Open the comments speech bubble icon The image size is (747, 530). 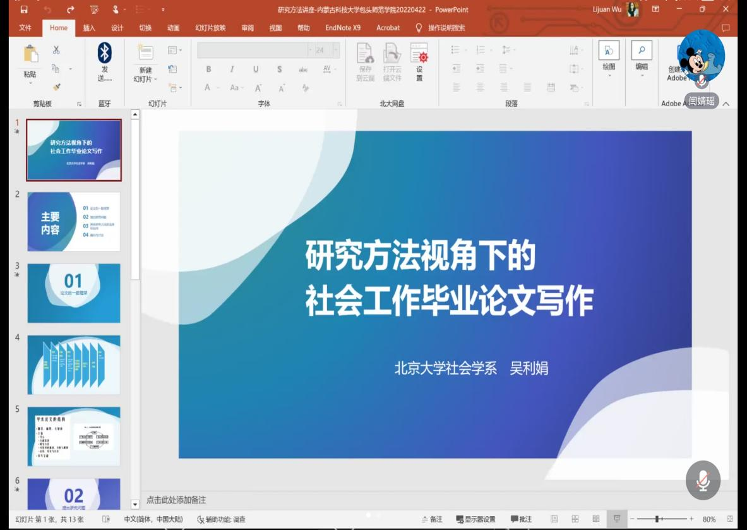point(726,28)
